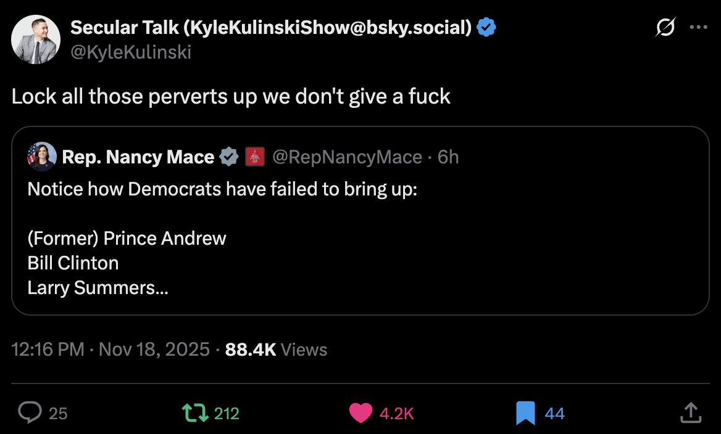Viewport: 721px width, 434px height.
Task: Click the red government affiliation badge
Action: (255, 157)
